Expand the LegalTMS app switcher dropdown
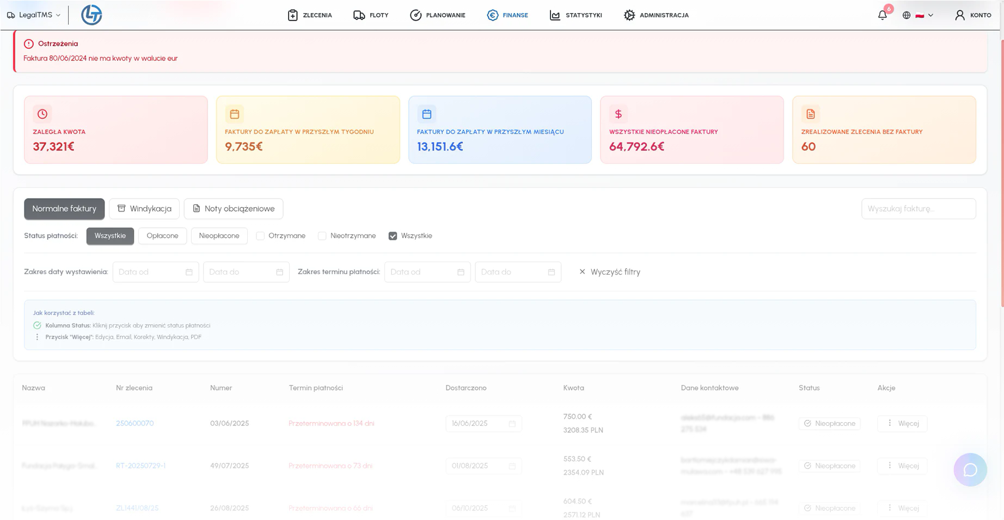Viewport: 1004px width, 520px height. click(x=34, y=15)
